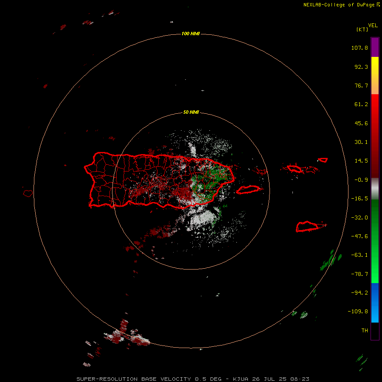Click the 100 NMI range ring label
The image size is (382, 382).
(191, 34)
